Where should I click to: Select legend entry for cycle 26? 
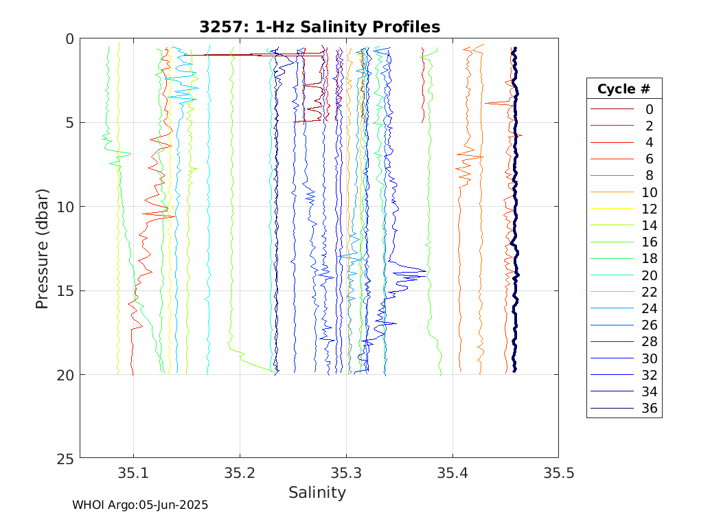click(624, 325)
